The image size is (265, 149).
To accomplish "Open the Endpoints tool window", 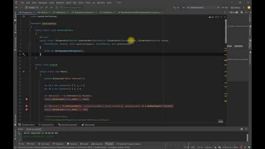I will 97,144.
